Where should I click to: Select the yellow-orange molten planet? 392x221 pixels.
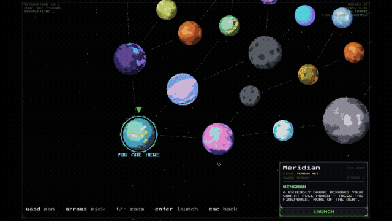pyautogui.click(x=308, y=74)
